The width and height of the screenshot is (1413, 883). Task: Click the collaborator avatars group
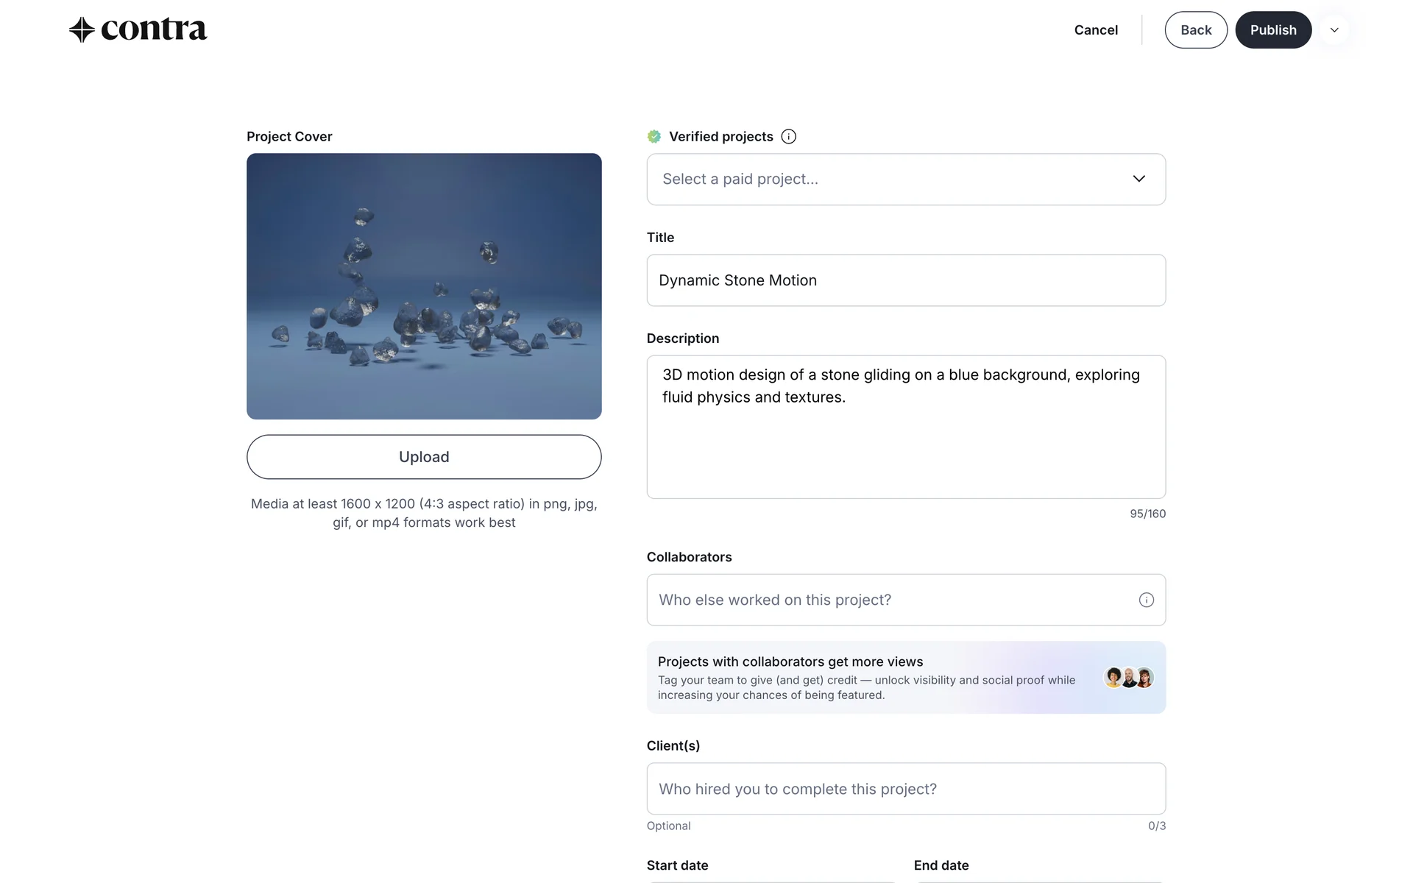1128,677
